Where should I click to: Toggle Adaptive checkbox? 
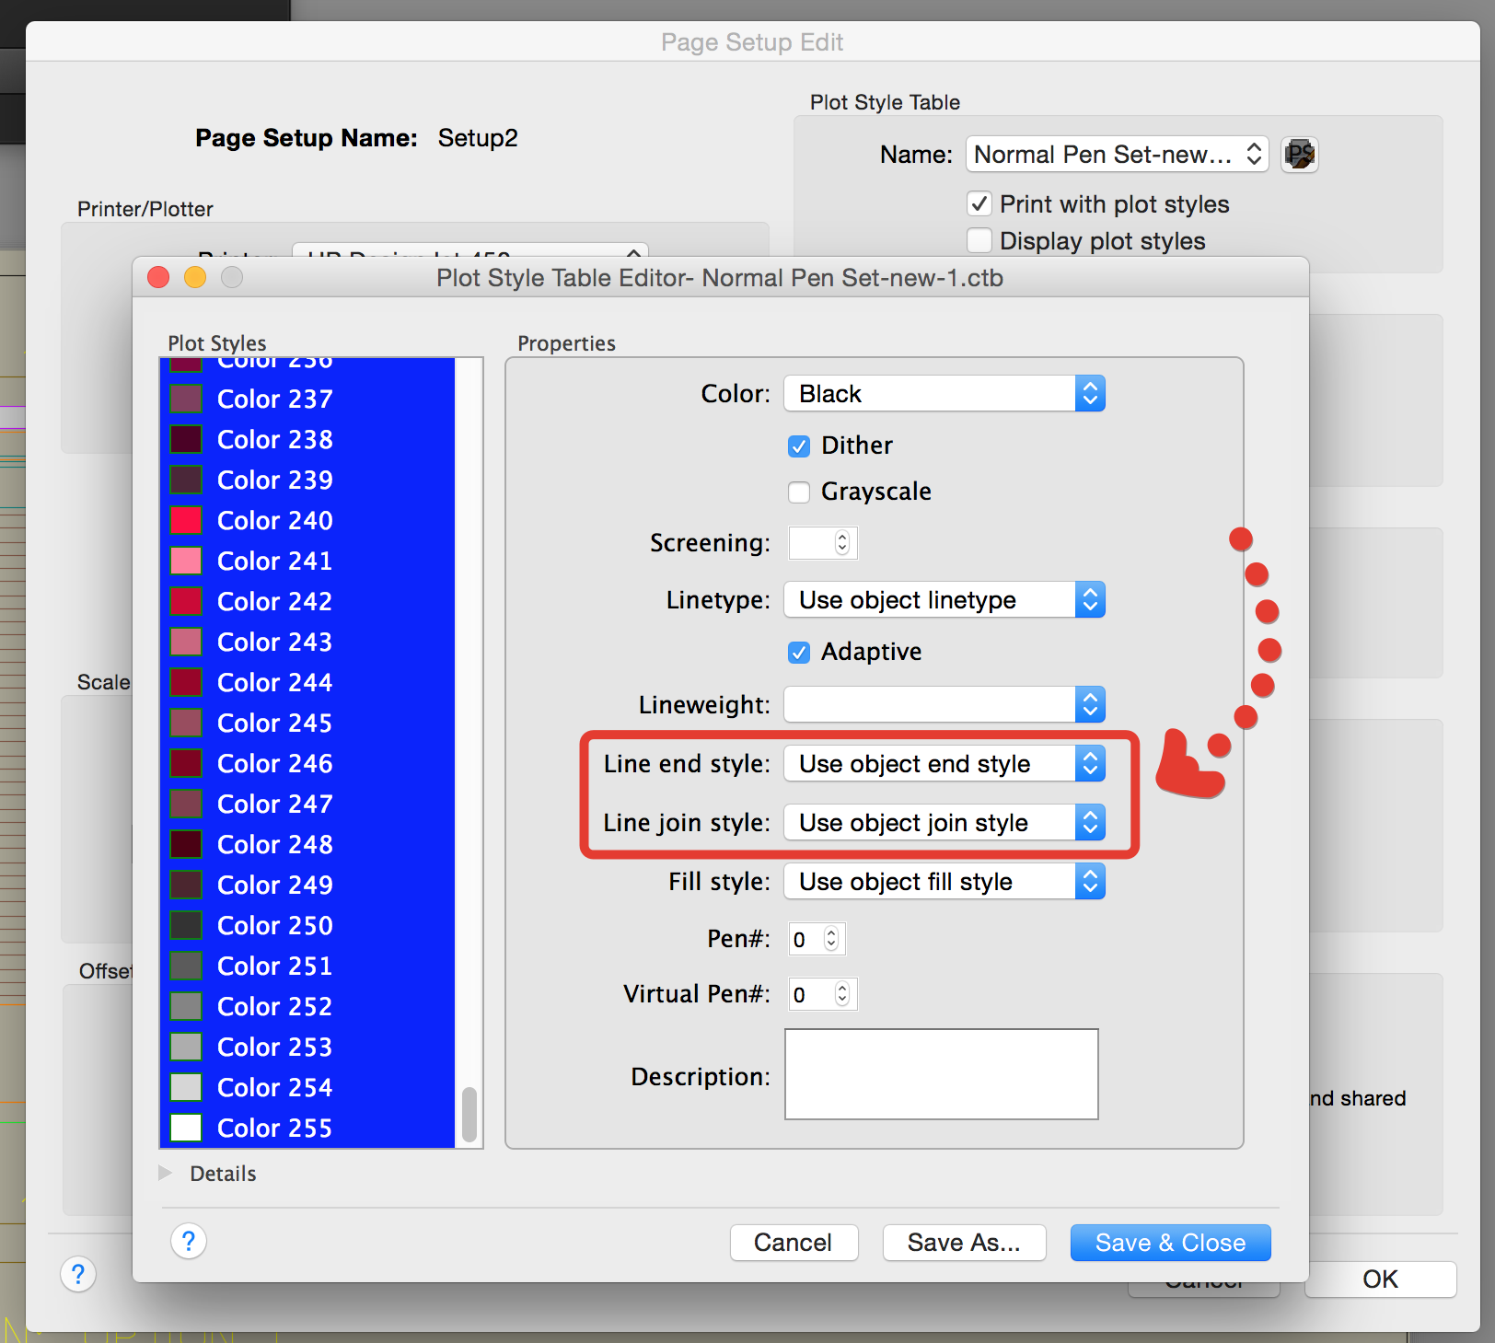(799, 653)
